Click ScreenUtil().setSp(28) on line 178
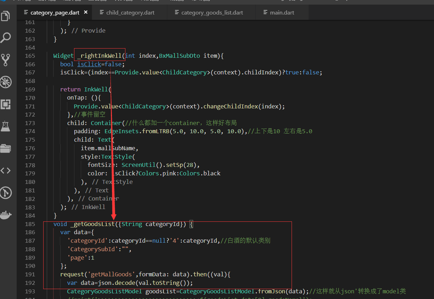This screenshot has width=434, height=299. pos(159,165)
